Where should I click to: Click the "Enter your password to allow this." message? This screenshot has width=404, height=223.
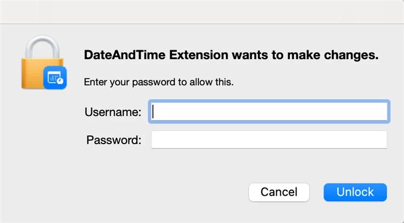[x=159, y=82]
